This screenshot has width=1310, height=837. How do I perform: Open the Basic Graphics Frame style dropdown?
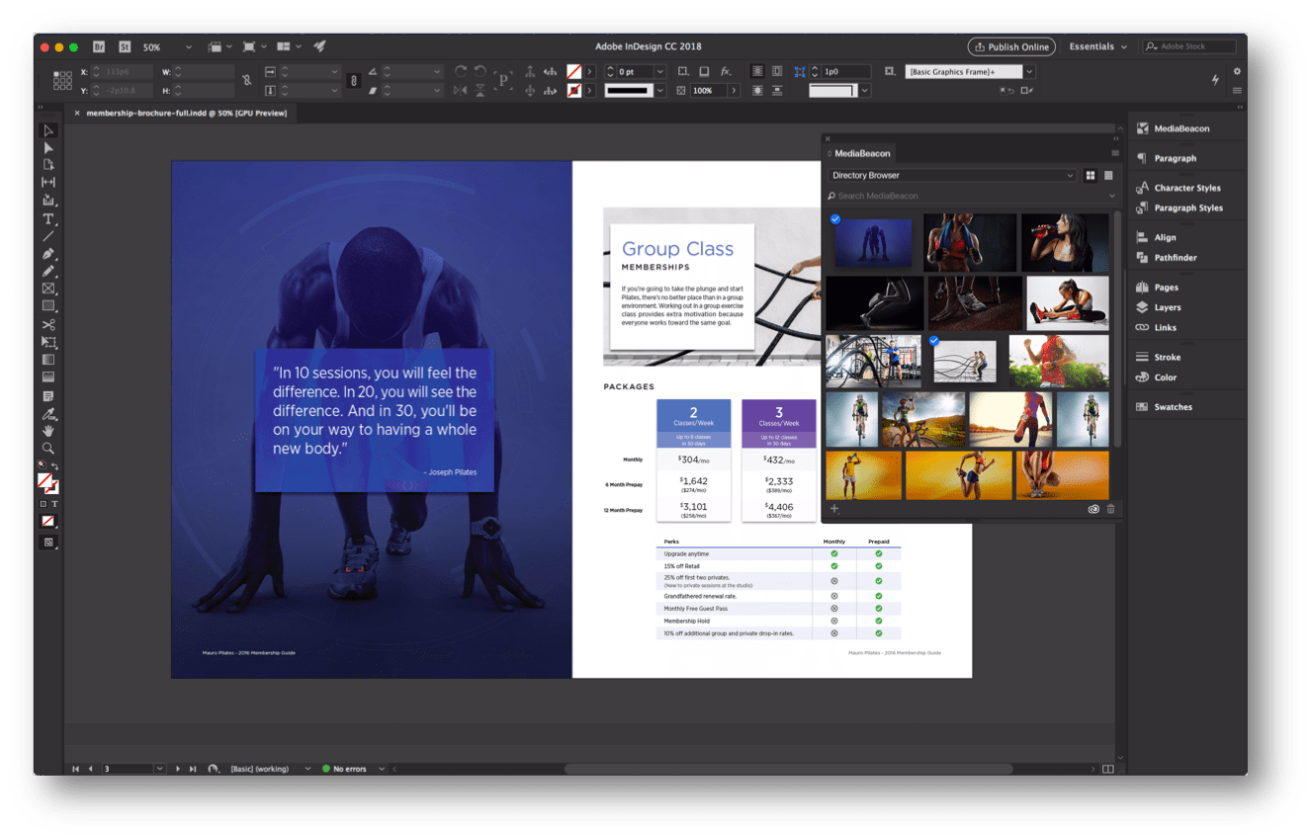[x=1029, y=72]
